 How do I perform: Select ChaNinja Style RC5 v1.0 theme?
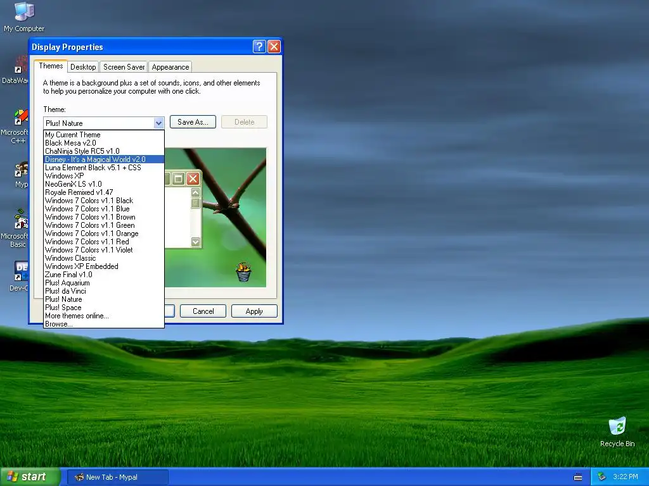click(104, 151)
